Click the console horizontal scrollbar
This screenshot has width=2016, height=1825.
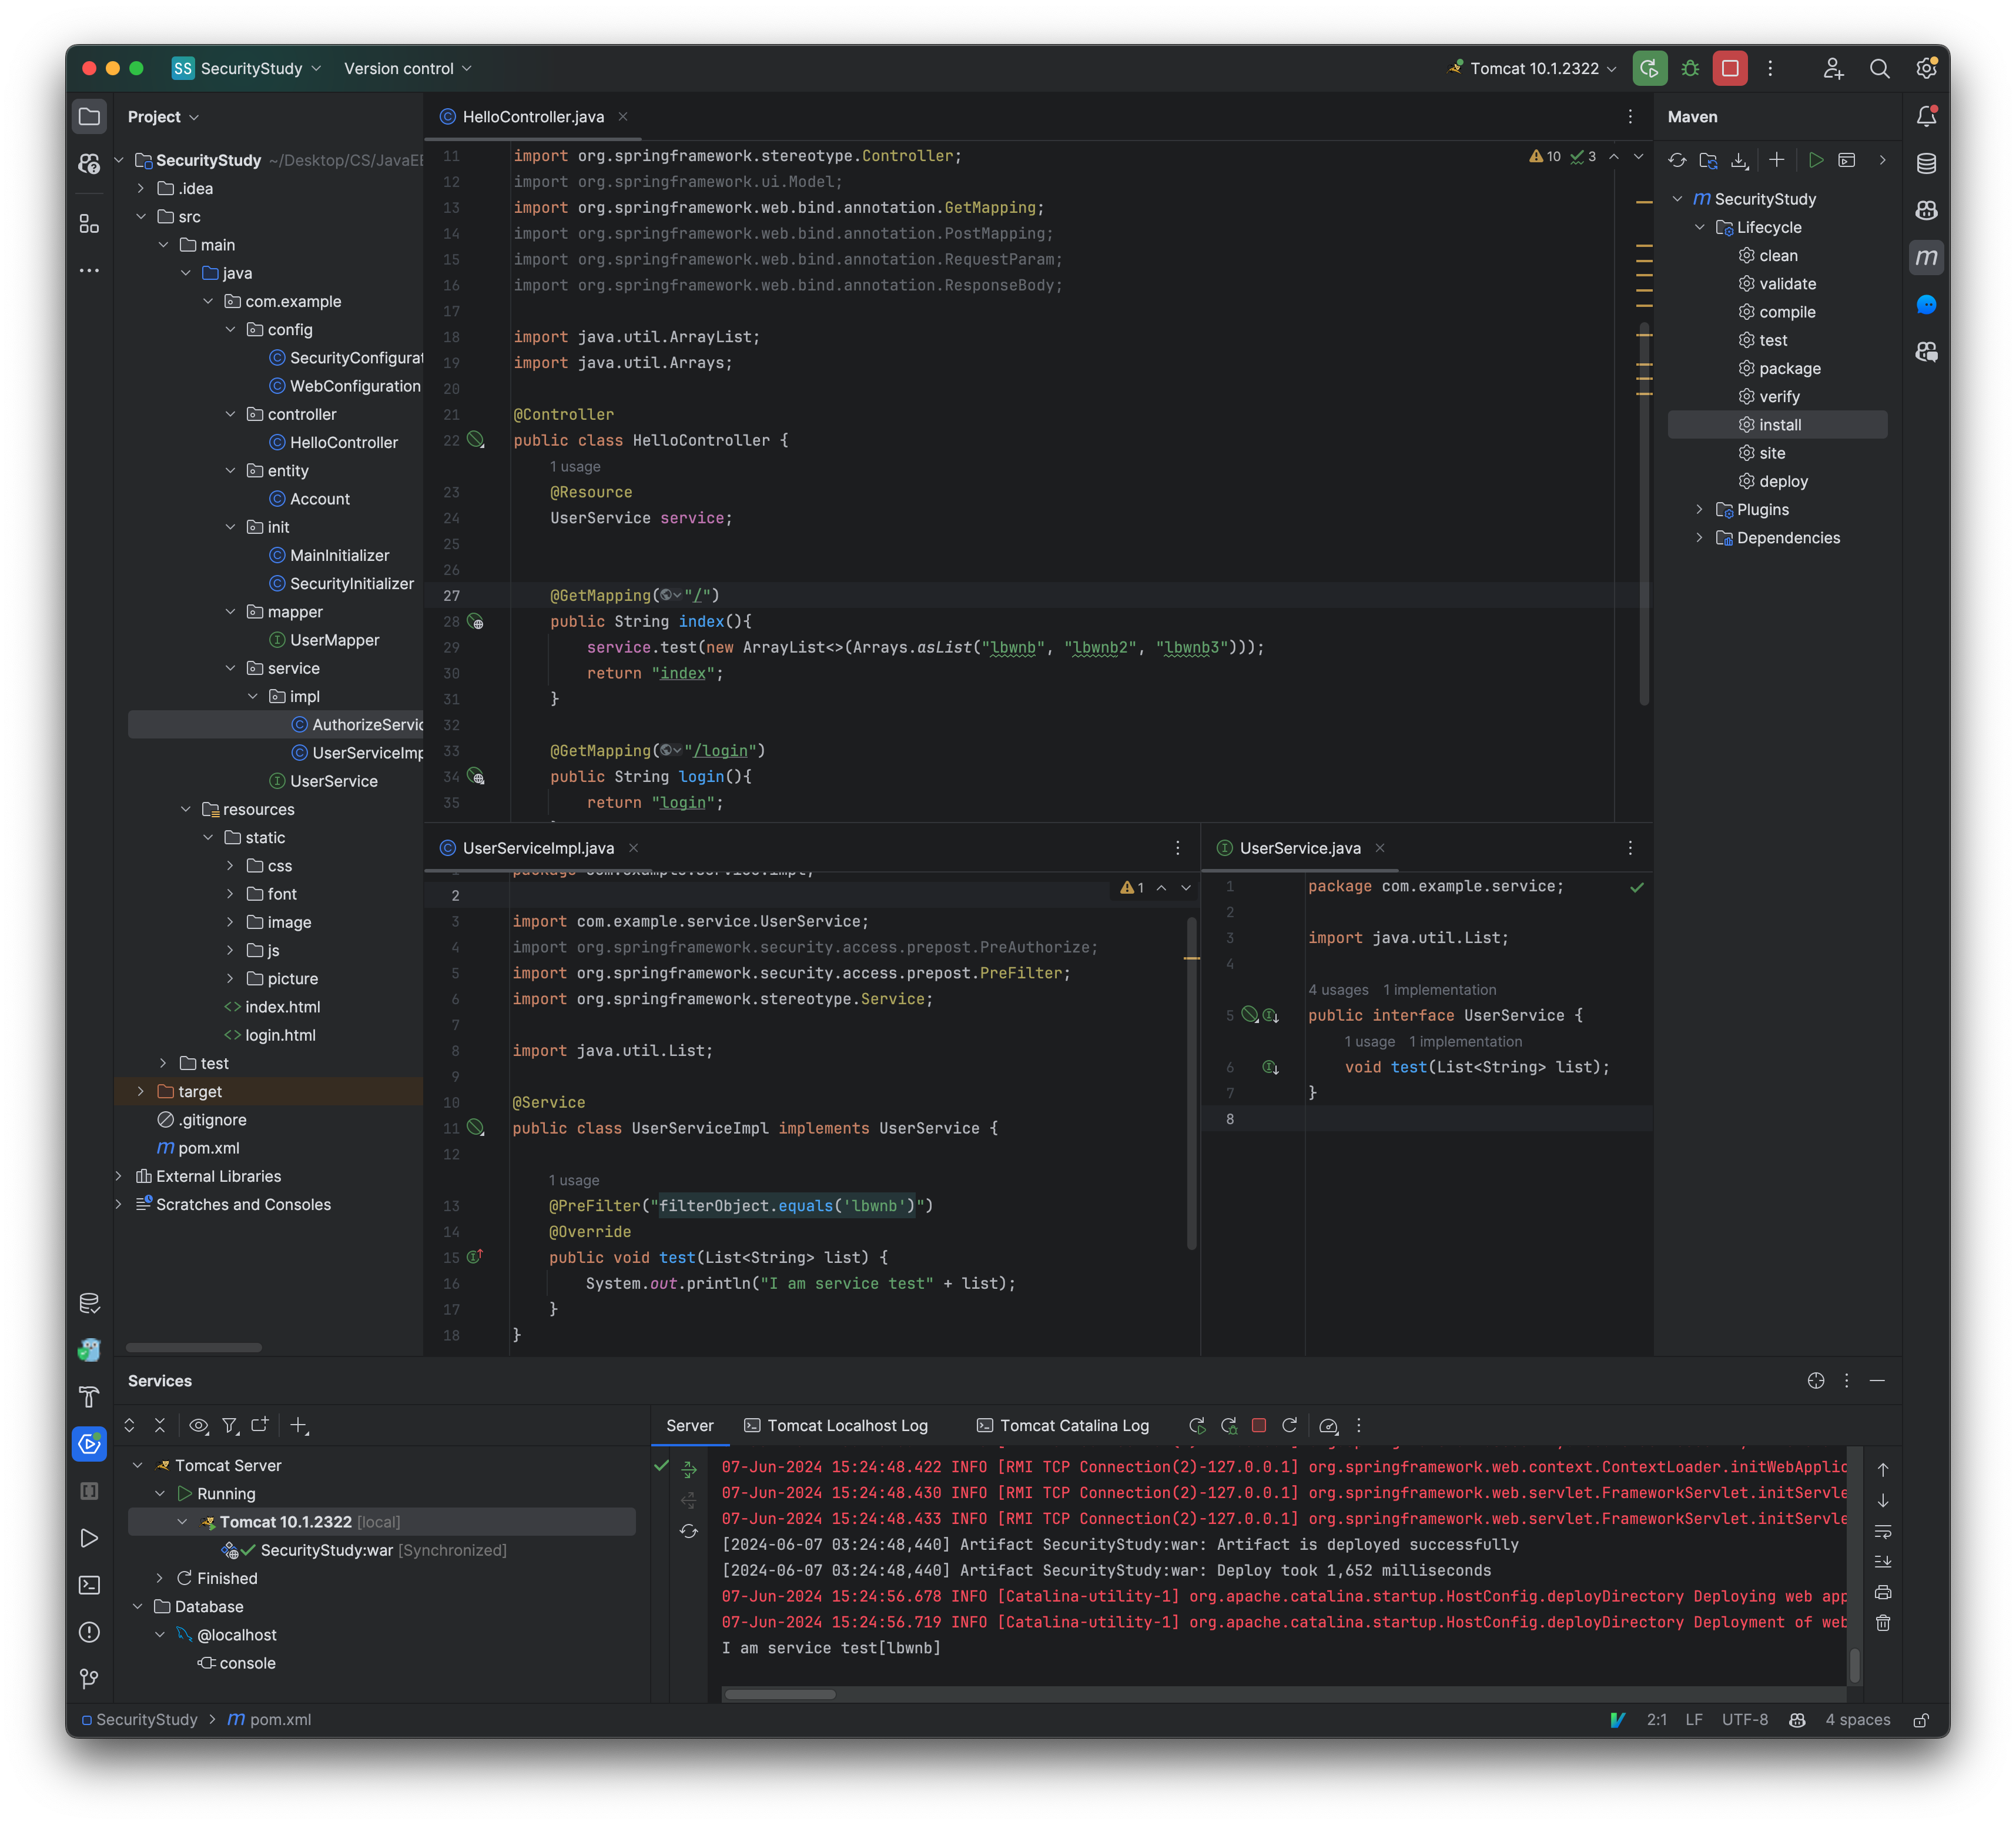[x=780, y=1694]
